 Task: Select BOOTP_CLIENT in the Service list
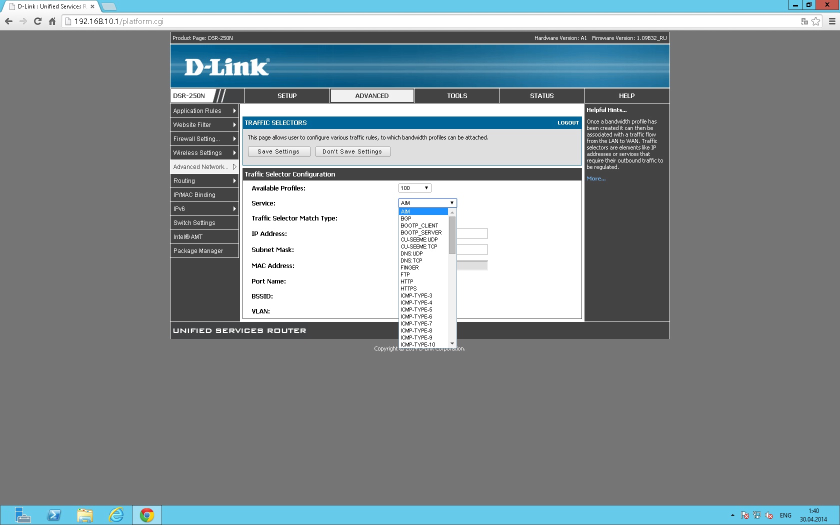[x=423, y=225]
